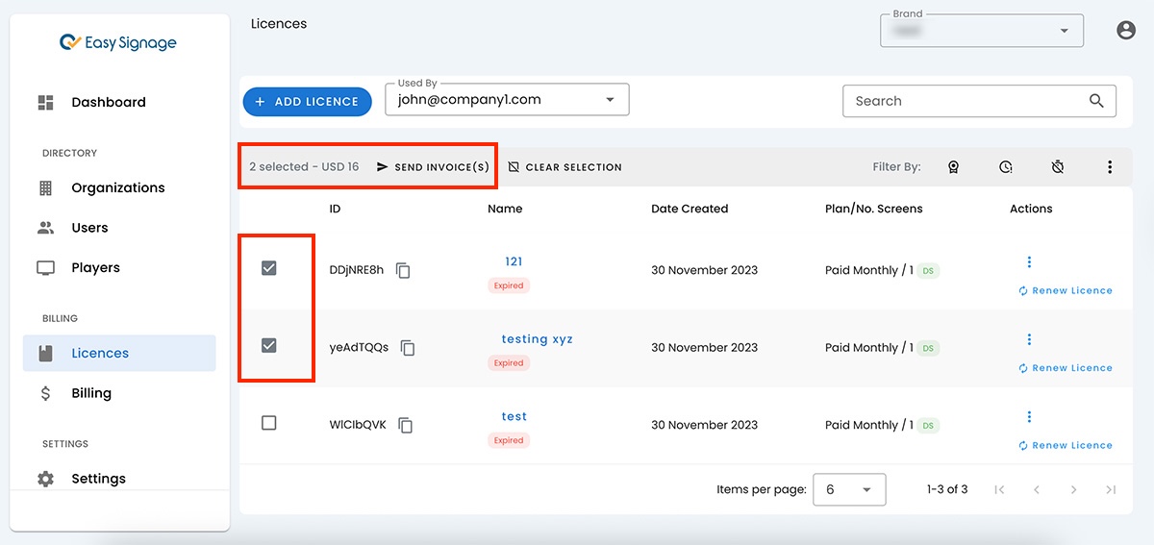Viewport: 1154px width, 545px height.
Task: Open the Brand dropdown
Action: tap(1064, 31)
